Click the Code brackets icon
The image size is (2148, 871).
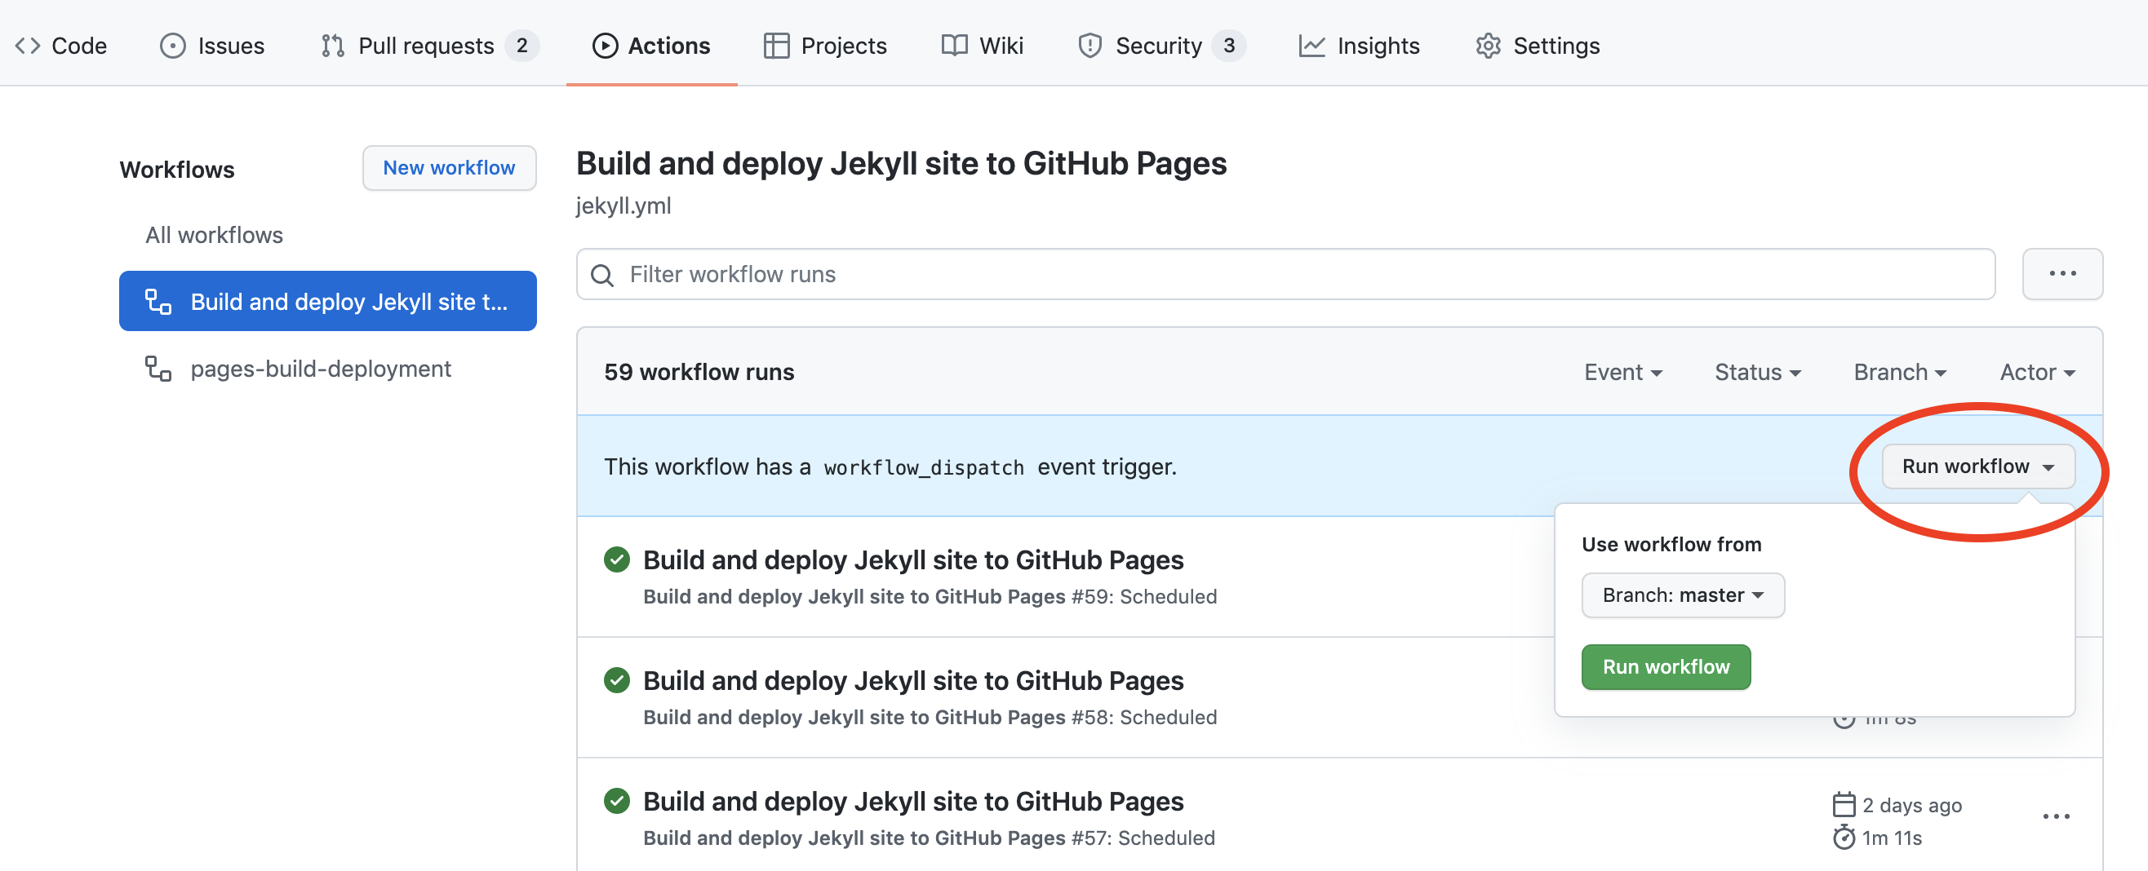point(28,46)
